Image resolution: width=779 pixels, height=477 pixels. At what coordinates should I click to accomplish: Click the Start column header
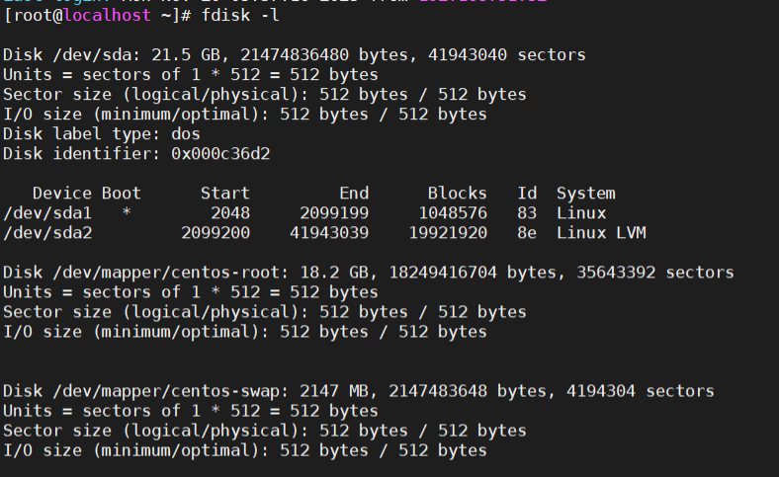click(224, 193)
